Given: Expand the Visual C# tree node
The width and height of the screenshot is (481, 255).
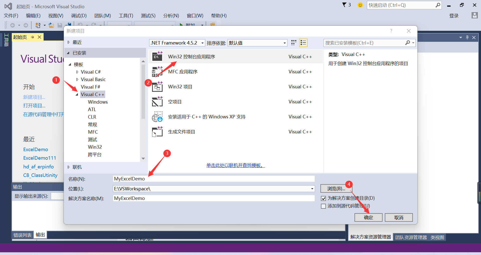Looking at the screenshot, I should [x=77, y=72].
